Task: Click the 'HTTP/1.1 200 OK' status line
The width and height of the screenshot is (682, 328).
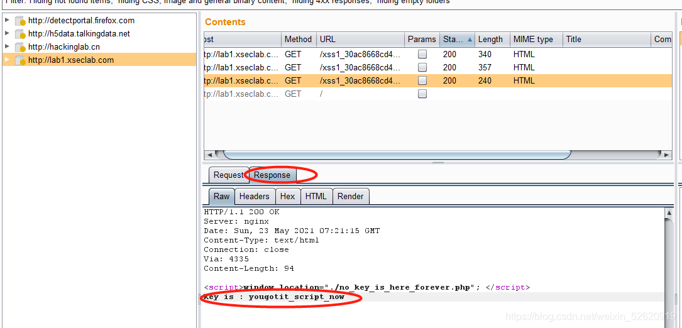Action: tap(242, 212)
